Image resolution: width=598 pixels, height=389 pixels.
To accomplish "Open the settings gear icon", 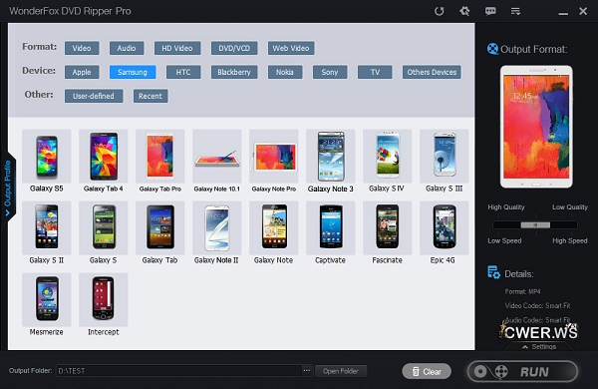I will coord(464,11).
